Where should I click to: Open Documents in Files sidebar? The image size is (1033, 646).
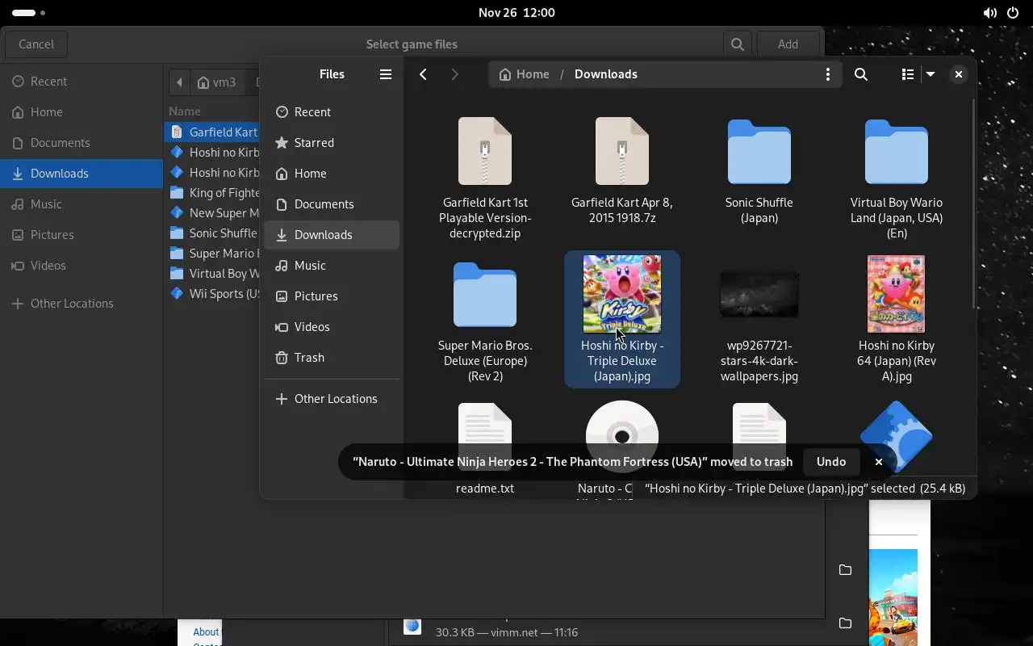(x=332, y=204)
